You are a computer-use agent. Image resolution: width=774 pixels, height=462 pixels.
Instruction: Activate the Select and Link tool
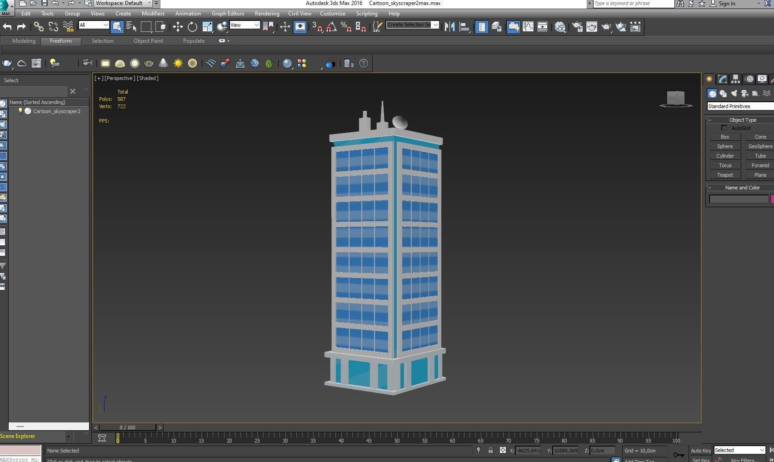tap(39, 27)
